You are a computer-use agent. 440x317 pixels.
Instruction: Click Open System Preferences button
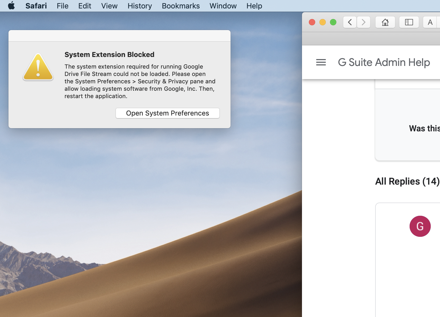[167, 113]
